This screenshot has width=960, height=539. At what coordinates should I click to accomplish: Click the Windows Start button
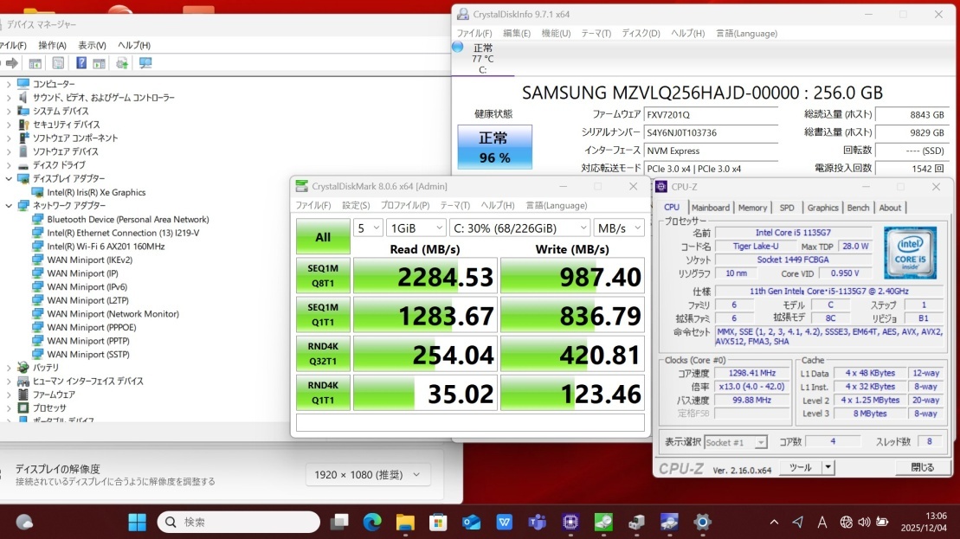(137, 522)
